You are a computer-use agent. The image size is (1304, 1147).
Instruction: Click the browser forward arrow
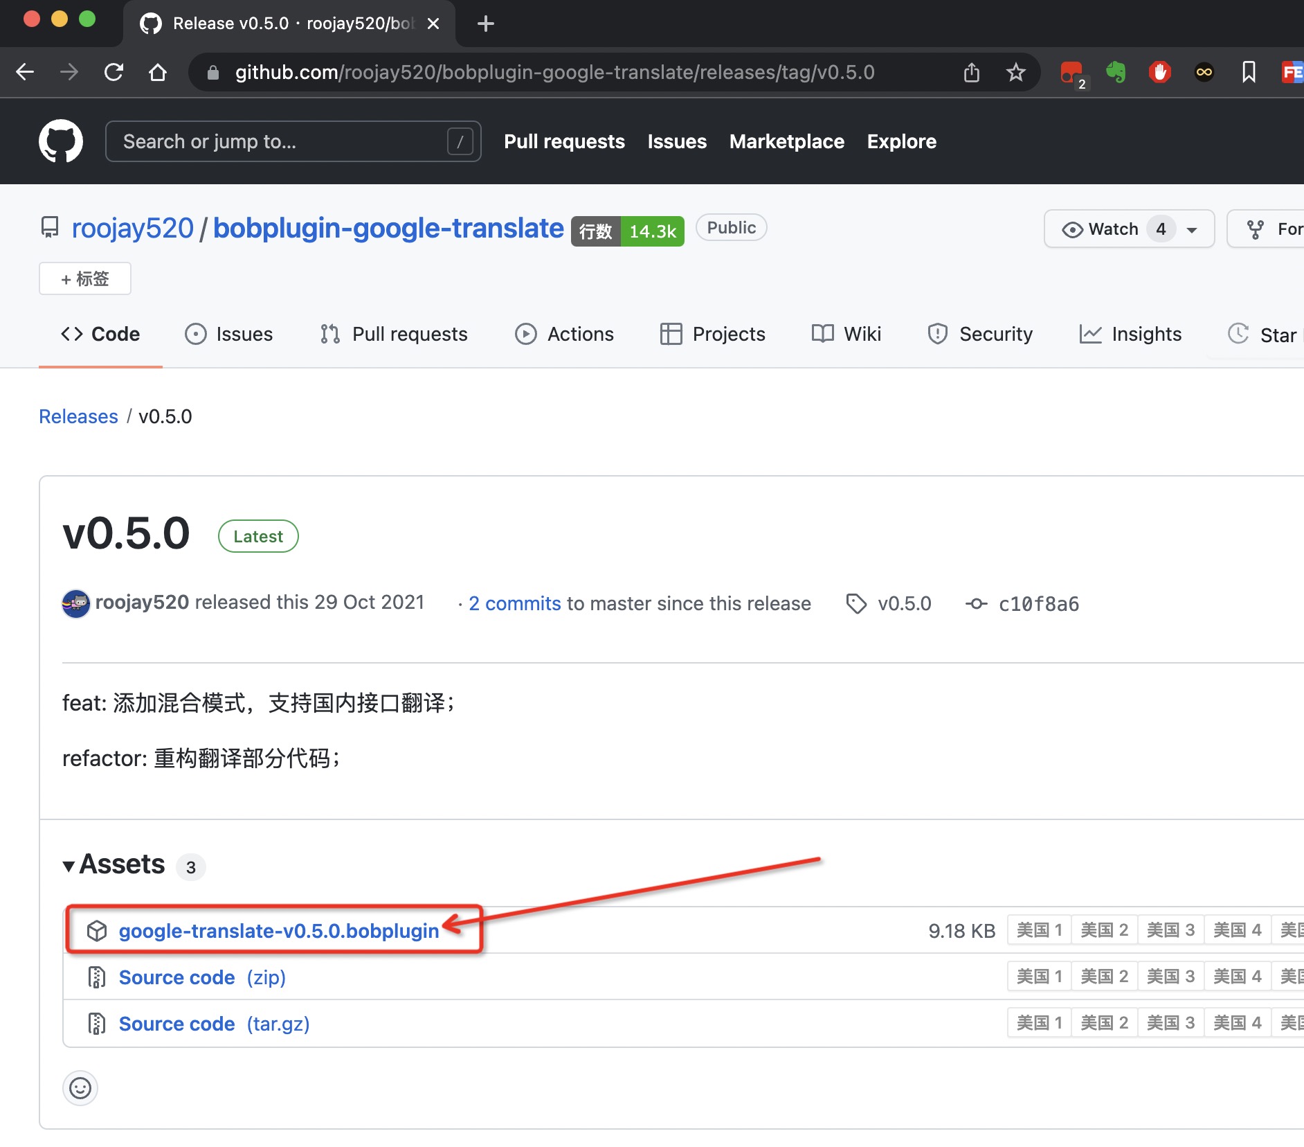69,72
